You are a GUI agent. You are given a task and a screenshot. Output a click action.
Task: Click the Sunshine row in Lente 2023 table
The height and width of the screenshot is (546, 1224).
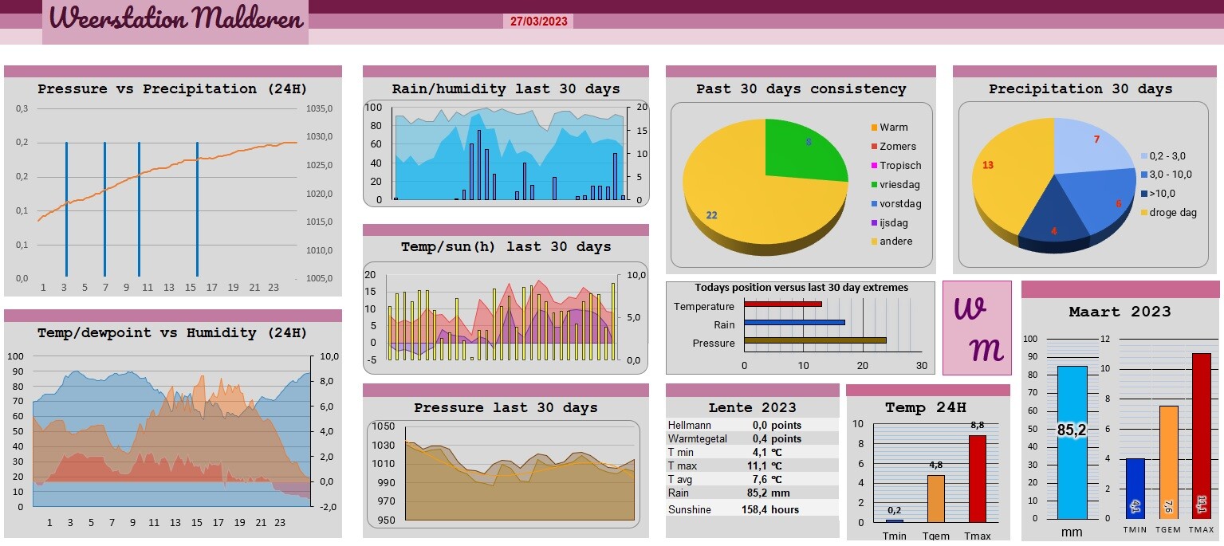pos(752,510)
